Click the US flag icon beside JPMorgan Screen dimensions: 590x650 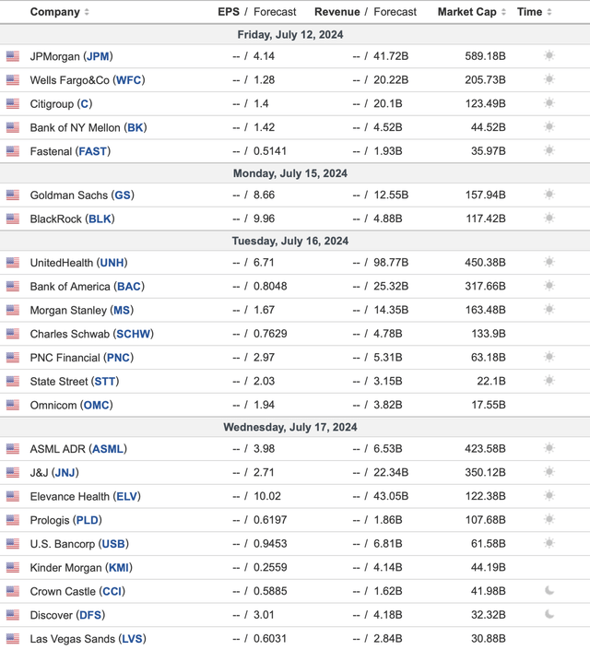click(13, 56)
